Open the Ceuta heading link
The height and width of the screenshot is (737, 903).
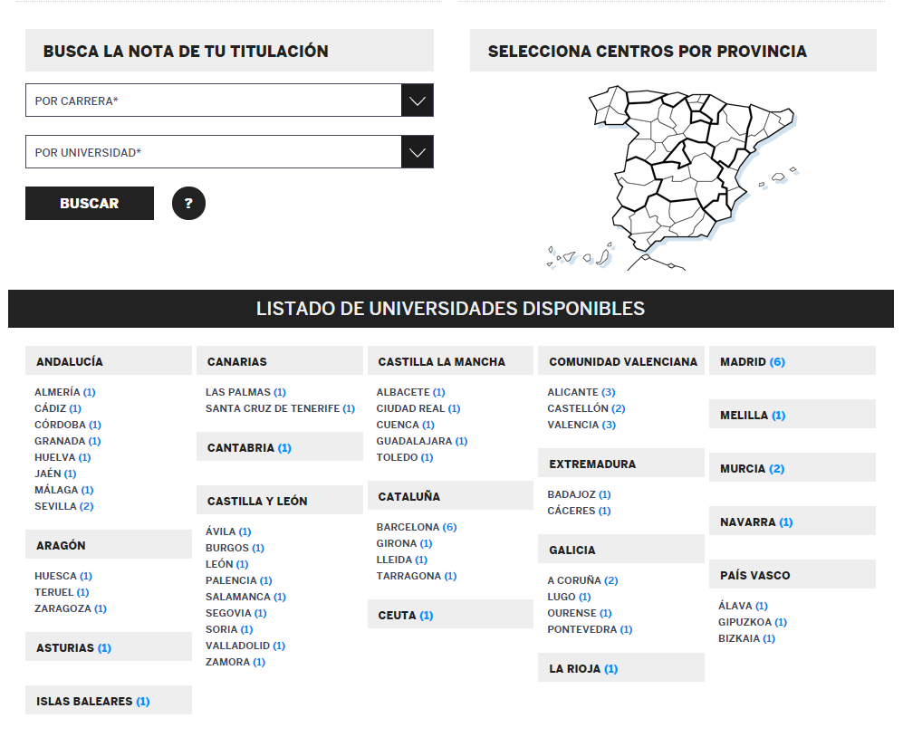pyautogui.click(x=405, y=616)
